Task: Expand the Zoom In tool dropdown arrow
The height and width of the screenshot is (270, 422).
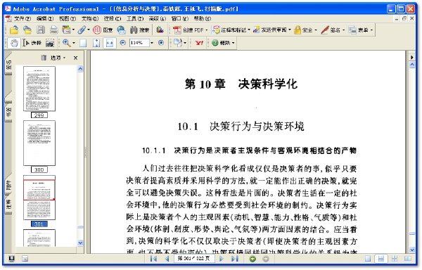Action: pyautogui.click(x=74, y=43)
